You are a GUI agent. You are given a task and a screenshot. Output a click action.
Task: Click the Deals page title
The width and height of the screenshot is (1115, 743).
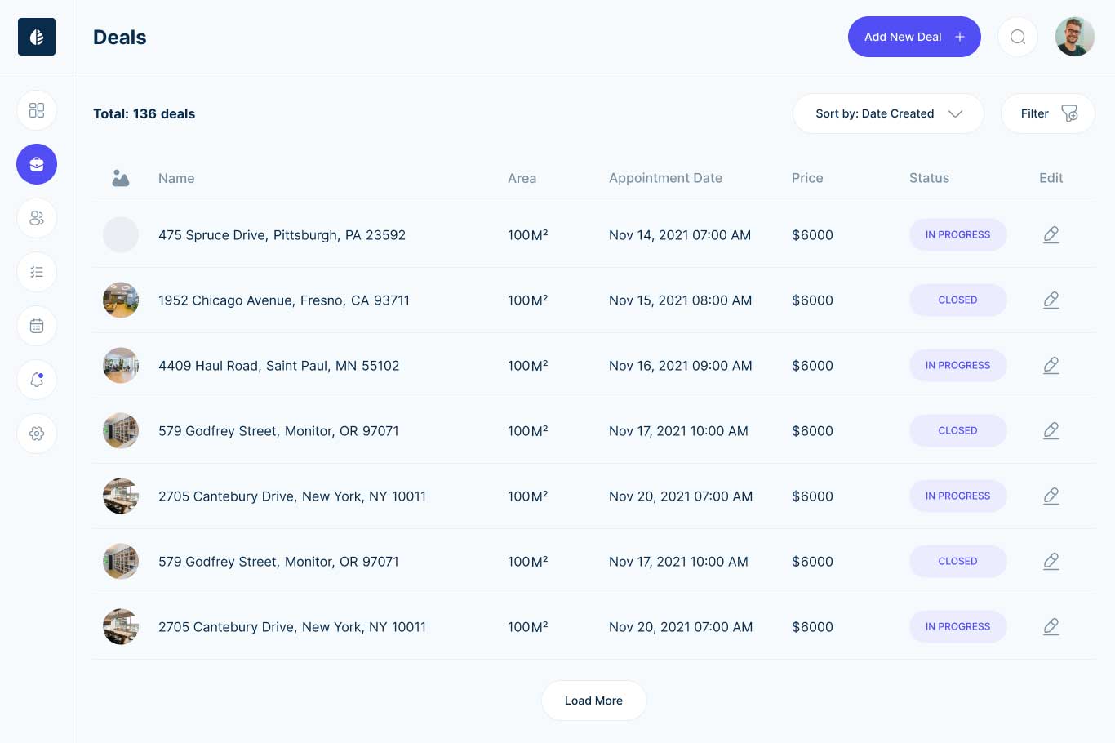pyautogui.click(x=120, y=37)
